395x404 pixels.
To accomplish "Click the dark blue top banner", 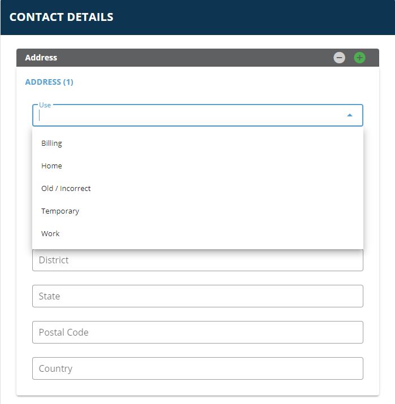I will pyautogui.click(x=198, y=18).
